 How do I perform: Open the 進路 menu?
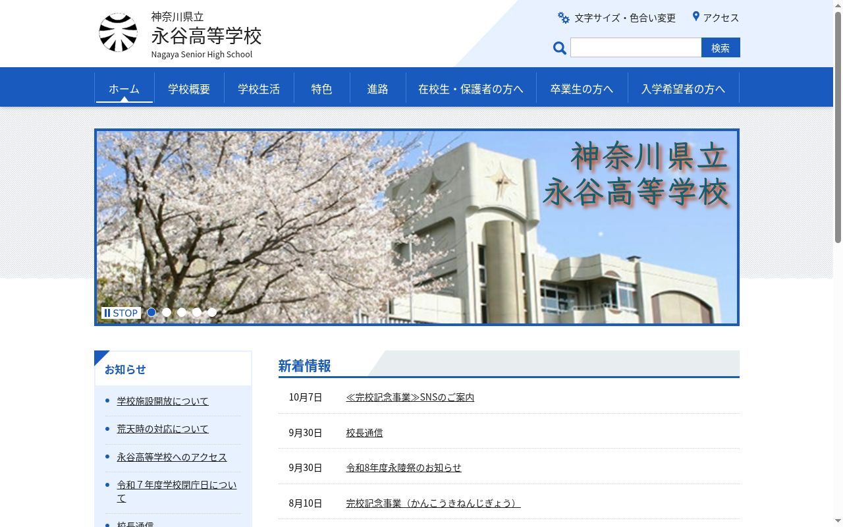[x=377, y=88]
